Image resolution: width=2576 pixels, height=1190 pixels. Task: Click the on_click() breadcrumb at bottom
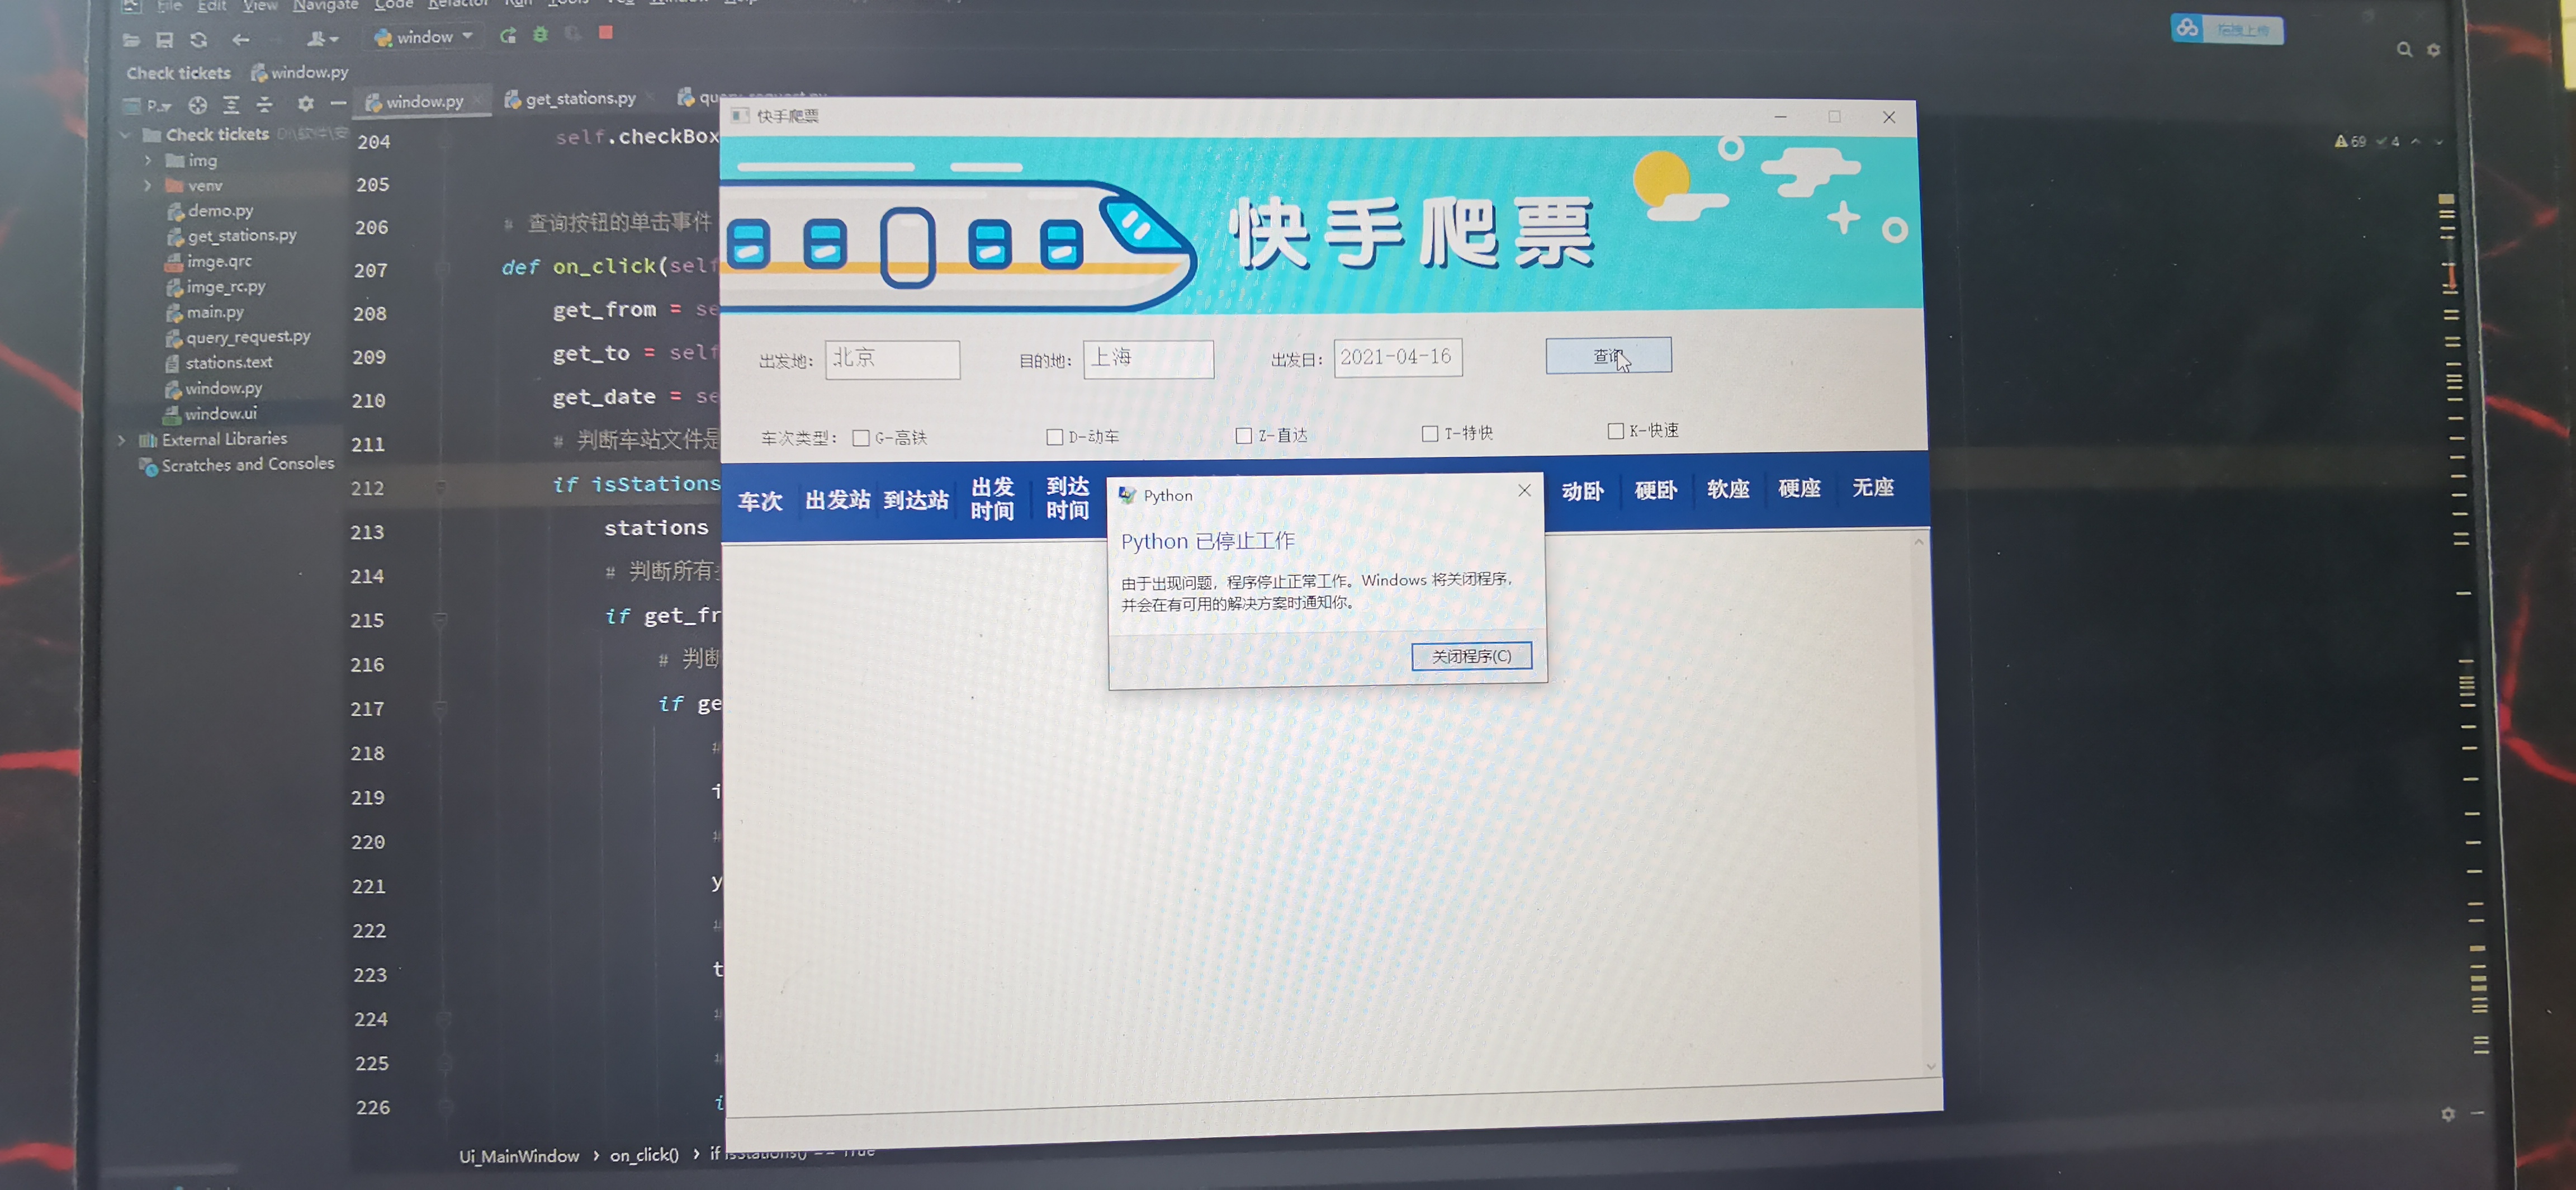[x=644, y=1155]
